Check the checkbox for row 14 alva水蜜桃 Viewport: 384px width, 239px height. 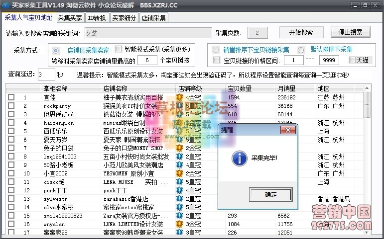click(11, 207)
